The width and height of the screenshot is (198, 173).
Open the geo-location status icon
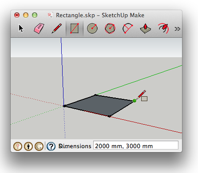pos(18,146)
